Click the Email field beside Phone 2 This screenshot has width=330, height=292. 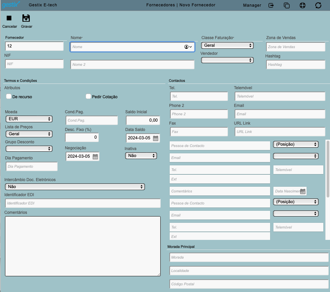click(x=280, y=114)
